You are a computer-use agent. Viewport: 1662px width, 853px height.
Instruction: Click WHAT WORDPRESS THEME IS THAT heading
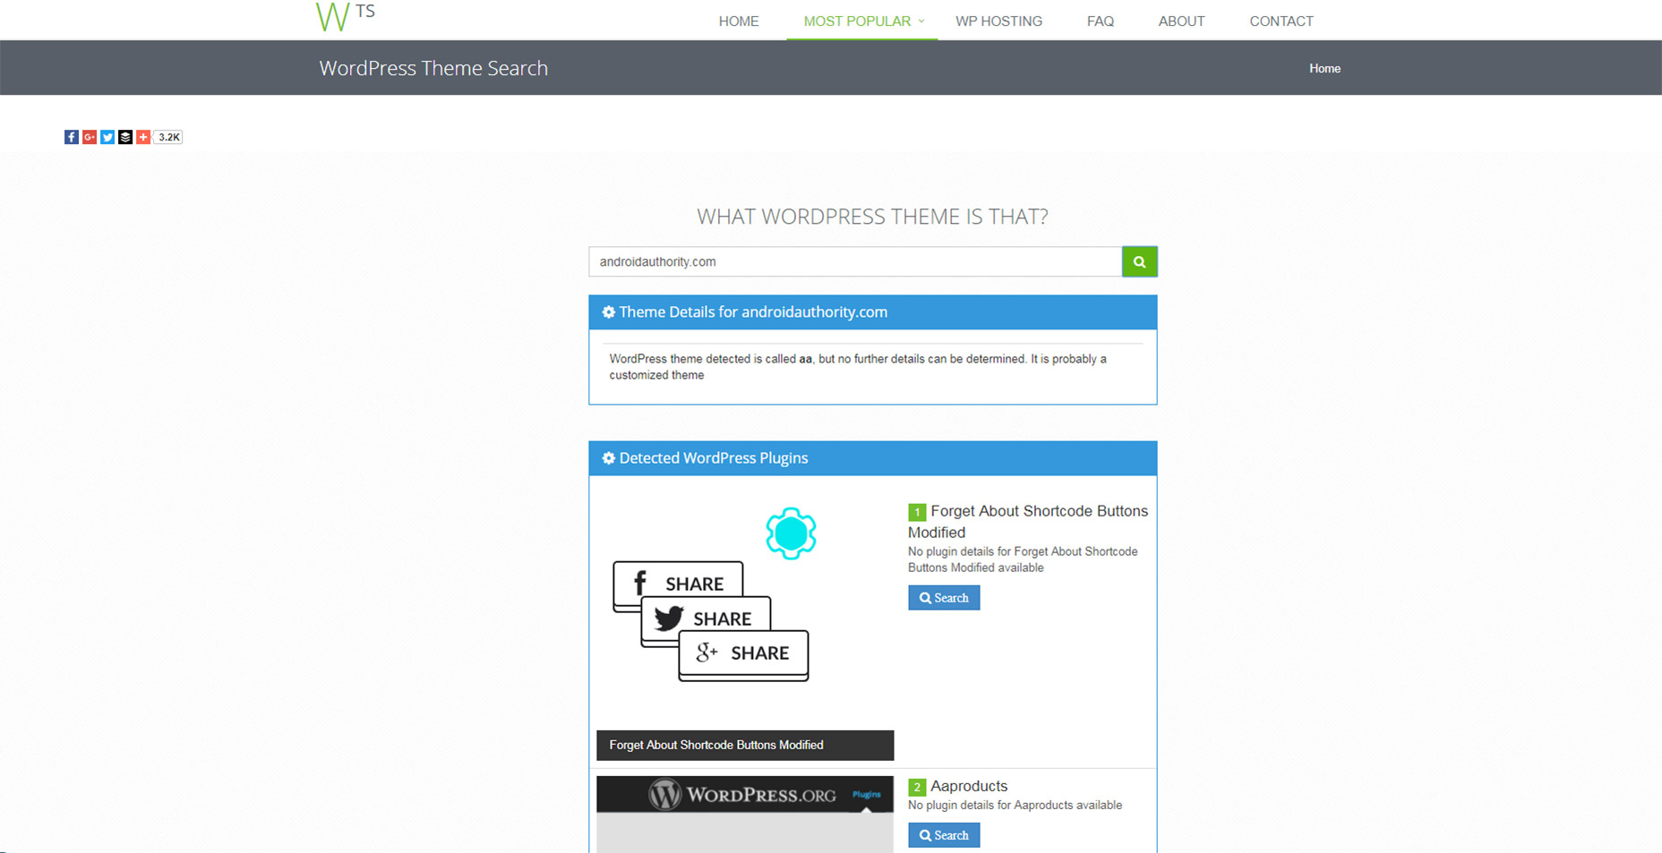coord(872,217)
